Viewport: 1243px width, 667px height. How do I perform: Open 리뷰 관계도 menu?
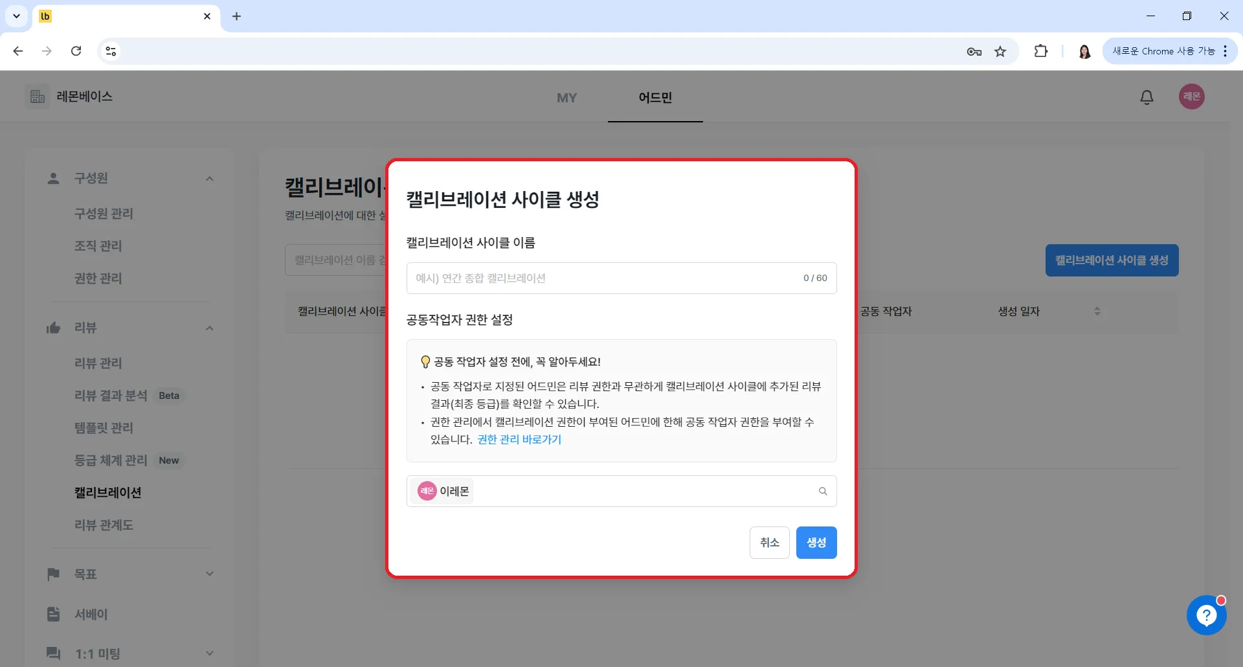[x=104, y=525]
